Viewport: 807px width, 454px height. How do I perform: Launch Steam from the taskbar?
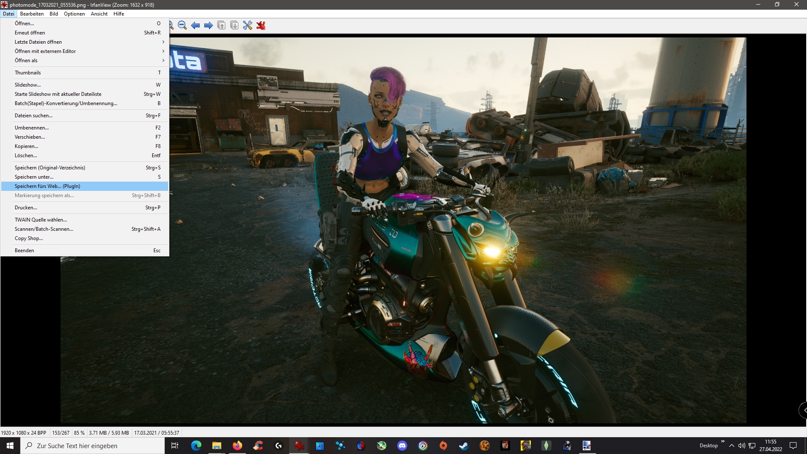[x=464, y=446]
